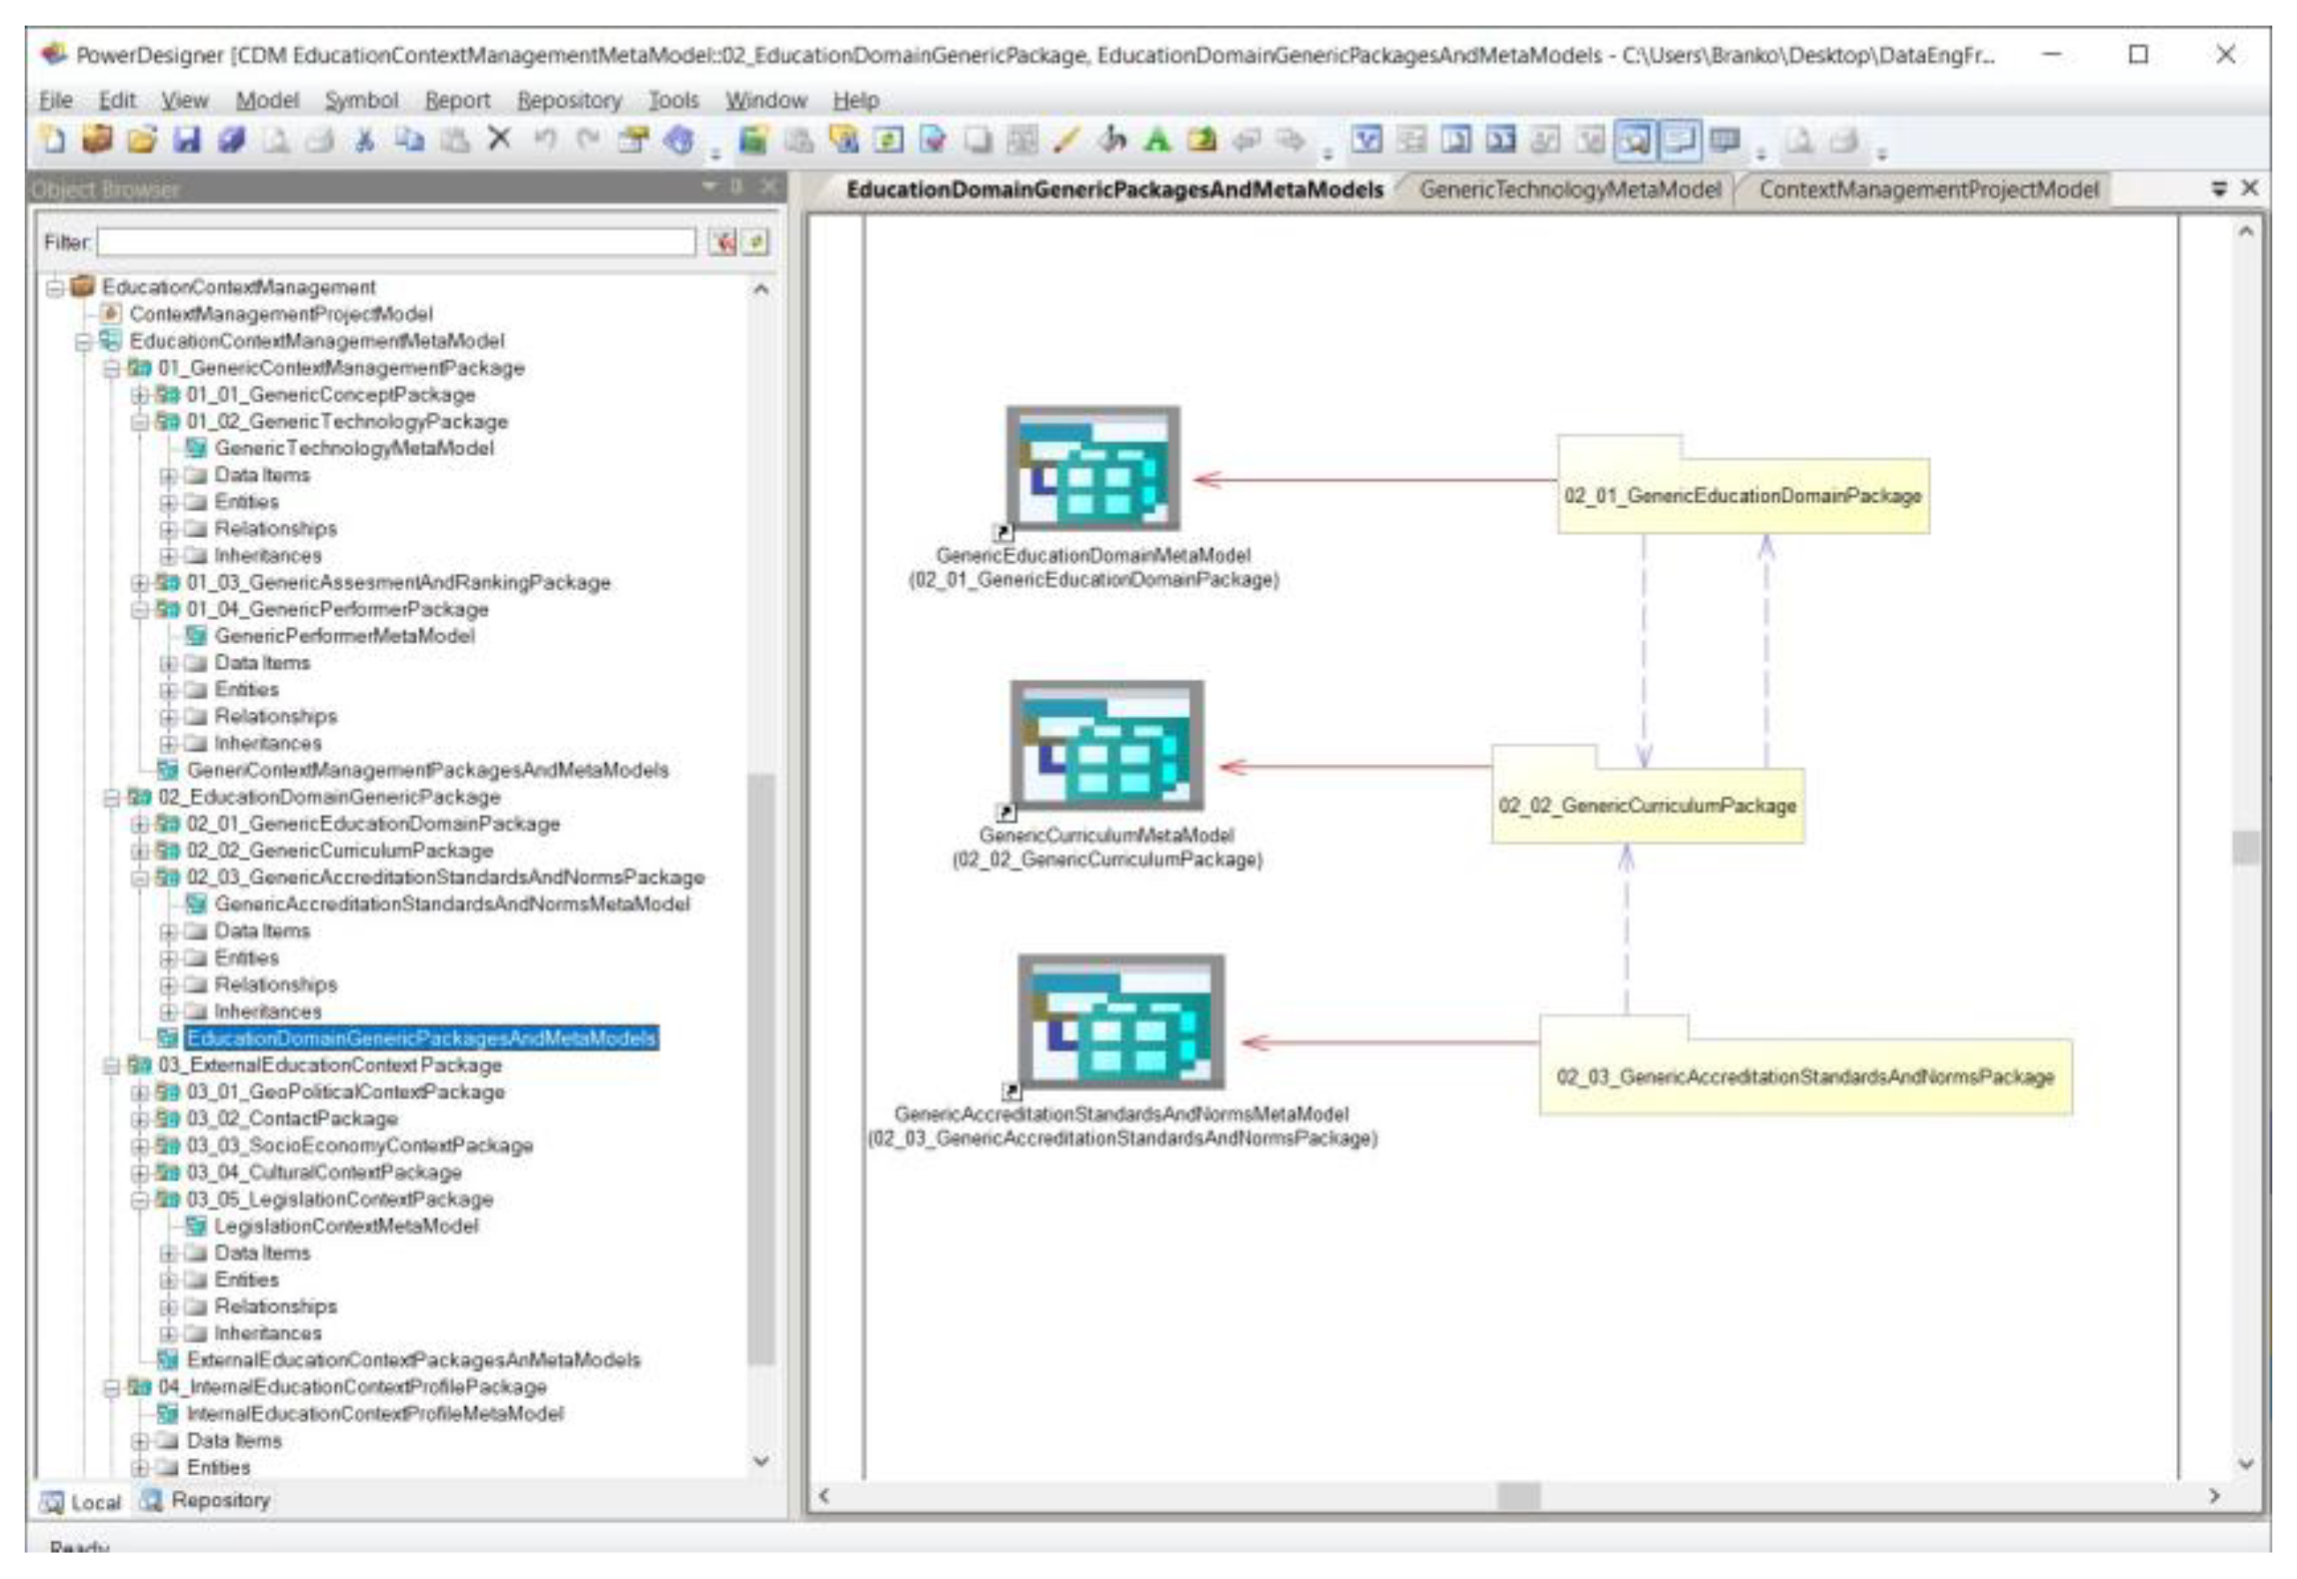Open the GenericCurriculumMetaModel diagram shortcut symbol
Image resolution: width=2297 pixels, height=1579 pixels.
[x=1106, y=747]
